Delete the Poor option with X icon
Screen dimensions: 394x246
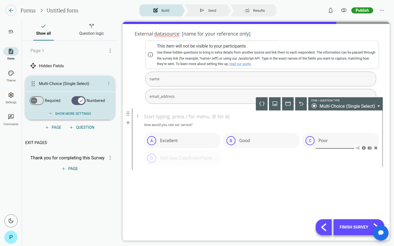[x=376, y=148]
